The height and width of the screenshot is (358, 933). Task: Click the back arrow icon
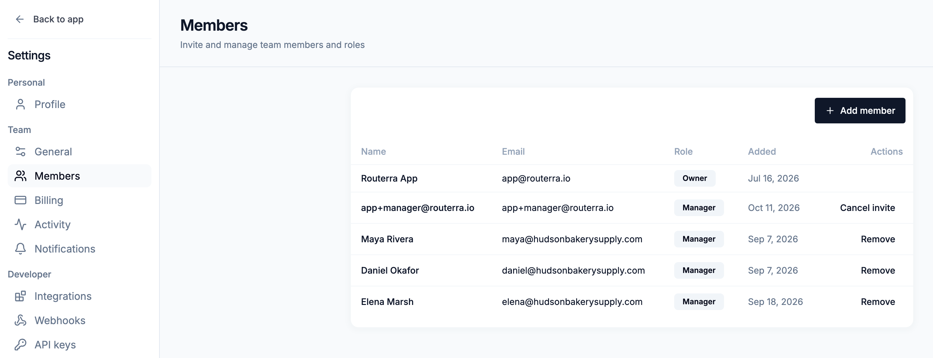(x=20, y=19)
